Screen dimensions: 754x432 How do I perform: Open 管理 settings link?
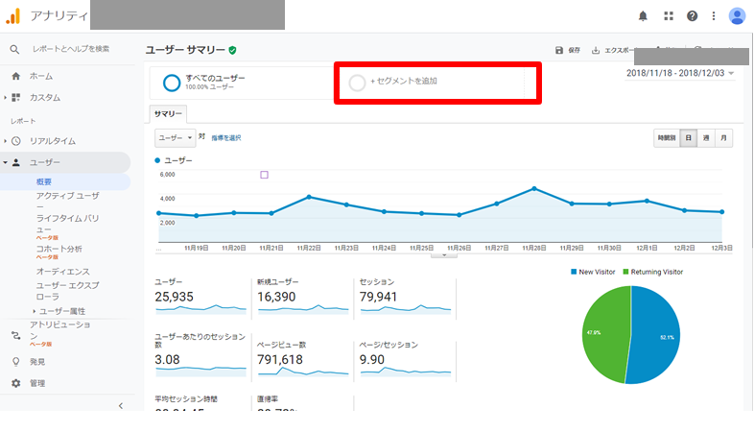coord(37,383)
